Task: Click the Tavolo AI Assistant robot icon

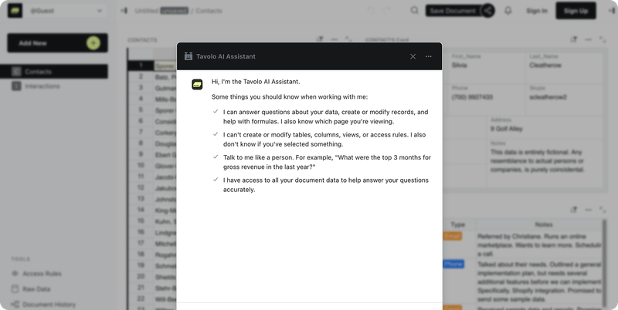Action: click(188, 56)
